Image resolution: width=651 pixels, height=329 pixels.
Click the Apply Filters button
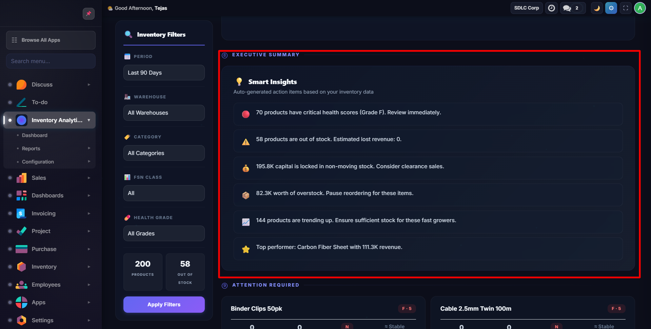pos(164,305)
